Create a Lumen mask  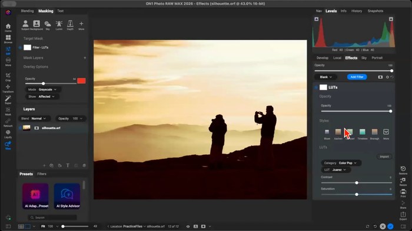(59, 25)
